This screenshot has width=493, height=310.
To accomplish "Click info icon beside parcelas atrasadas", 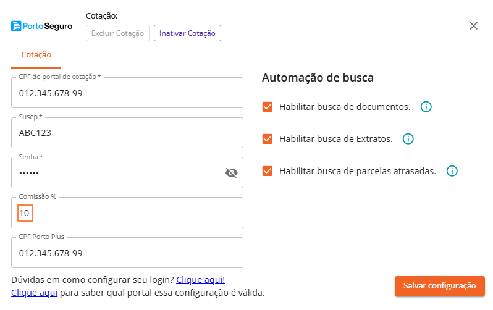I will click(452, 171).
